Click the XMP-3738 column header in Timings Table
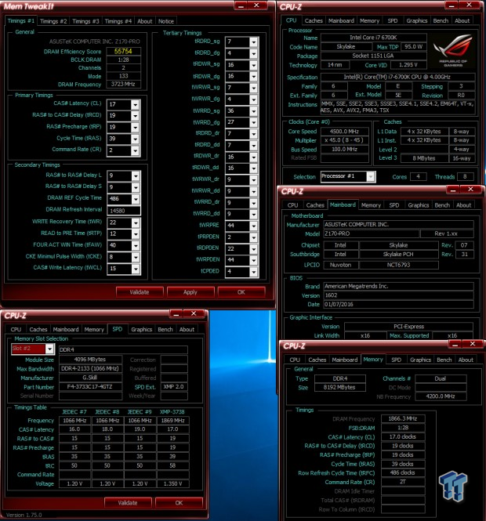The height and width of the screenshot is (521, 486). tap(172, 412)
